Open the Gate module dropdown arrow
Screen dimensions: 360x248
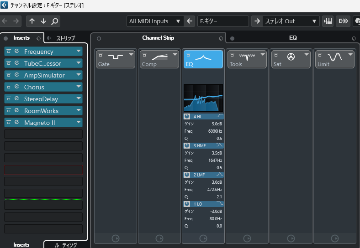tap(131, 55)
